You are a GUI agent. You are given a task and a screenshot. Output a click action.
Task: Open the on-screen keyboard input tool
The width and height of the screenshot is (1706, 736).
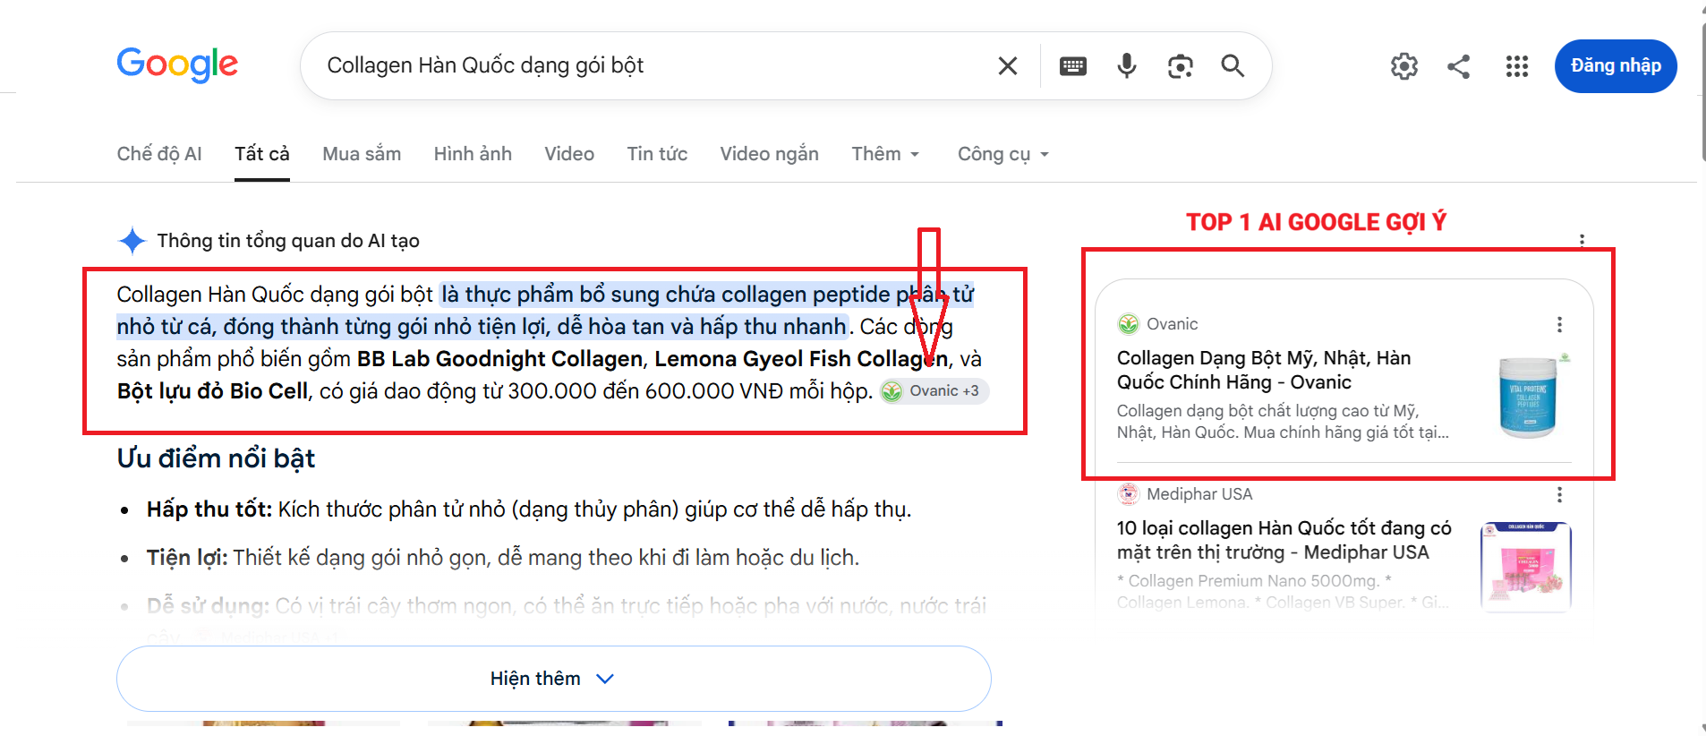(1073, 65)
